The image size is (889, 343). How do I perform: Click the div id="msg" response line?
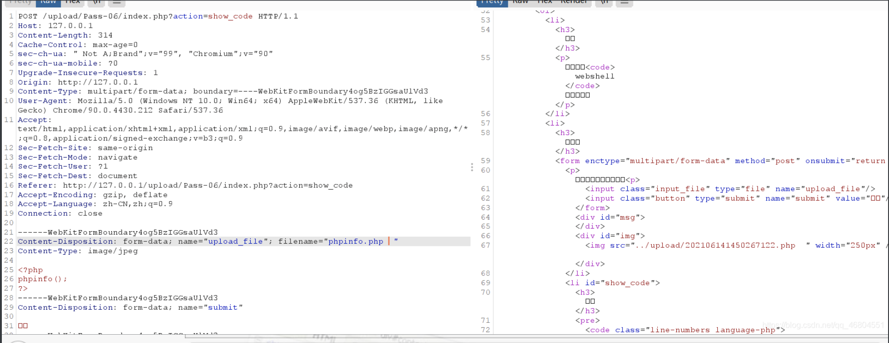tap(610, 217)
